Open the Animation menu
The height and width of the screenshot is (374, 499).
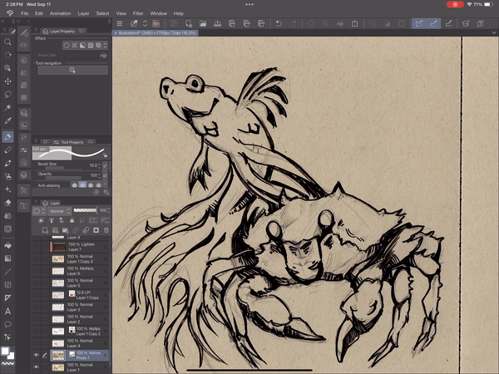coord(60,13)
